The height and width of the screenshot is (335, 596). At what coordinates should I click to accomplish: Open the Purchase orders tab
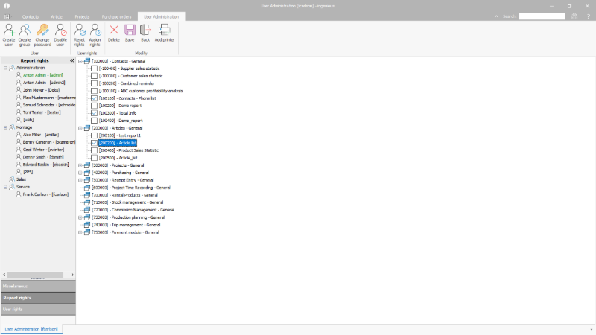tap(116, 16)
